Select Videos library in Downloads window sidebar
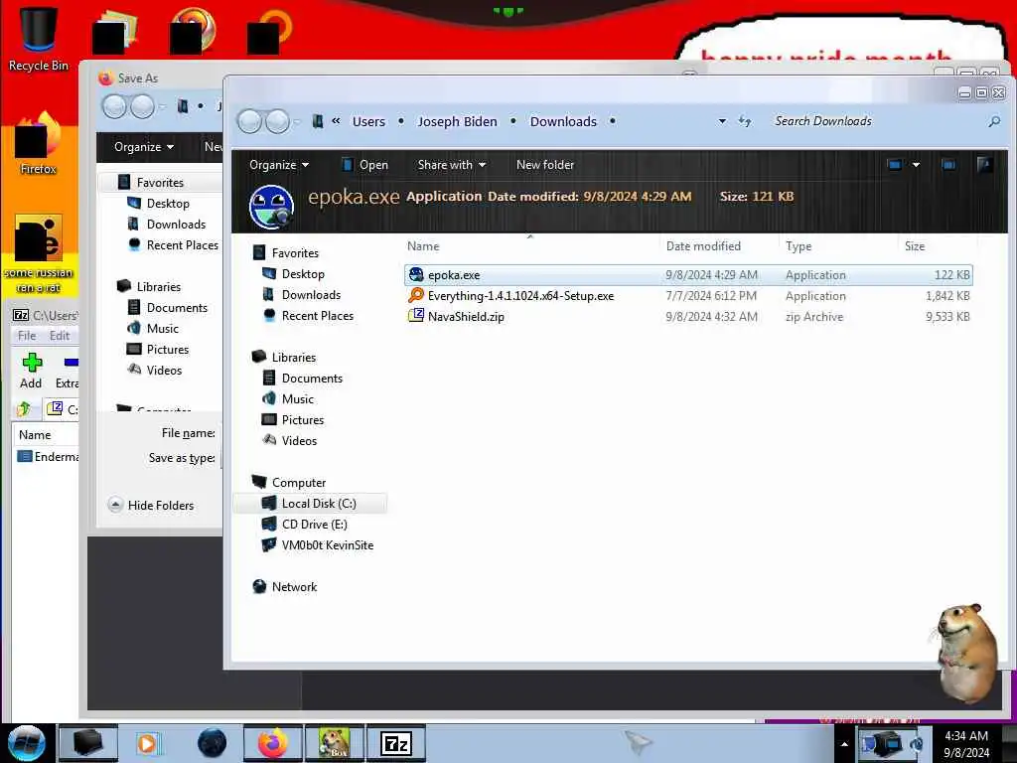 [x=299, y=440]
